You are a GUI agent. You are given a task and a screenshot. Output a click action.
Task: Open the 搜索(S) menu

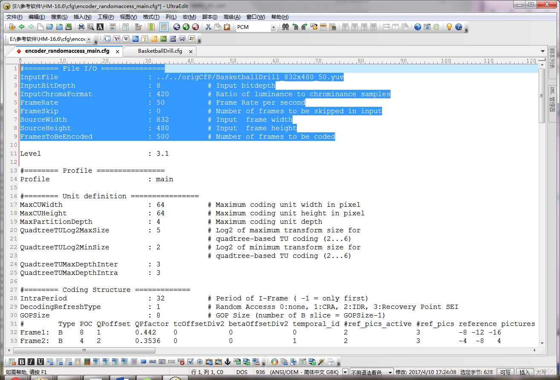(x=59, y=17)
